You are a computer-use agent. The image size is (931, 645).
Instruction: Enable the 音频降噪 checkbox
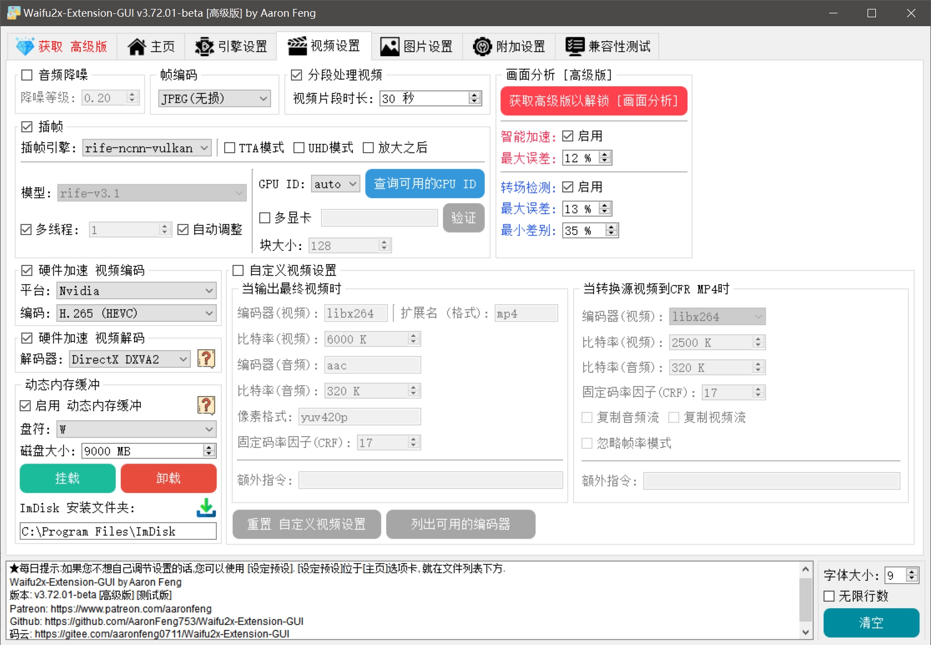27,75
